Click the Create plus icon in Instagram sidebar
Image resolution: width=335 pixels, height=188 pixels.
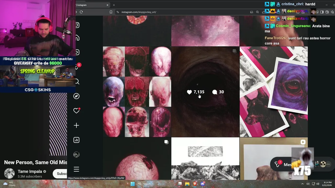click(x=76, y=126)
